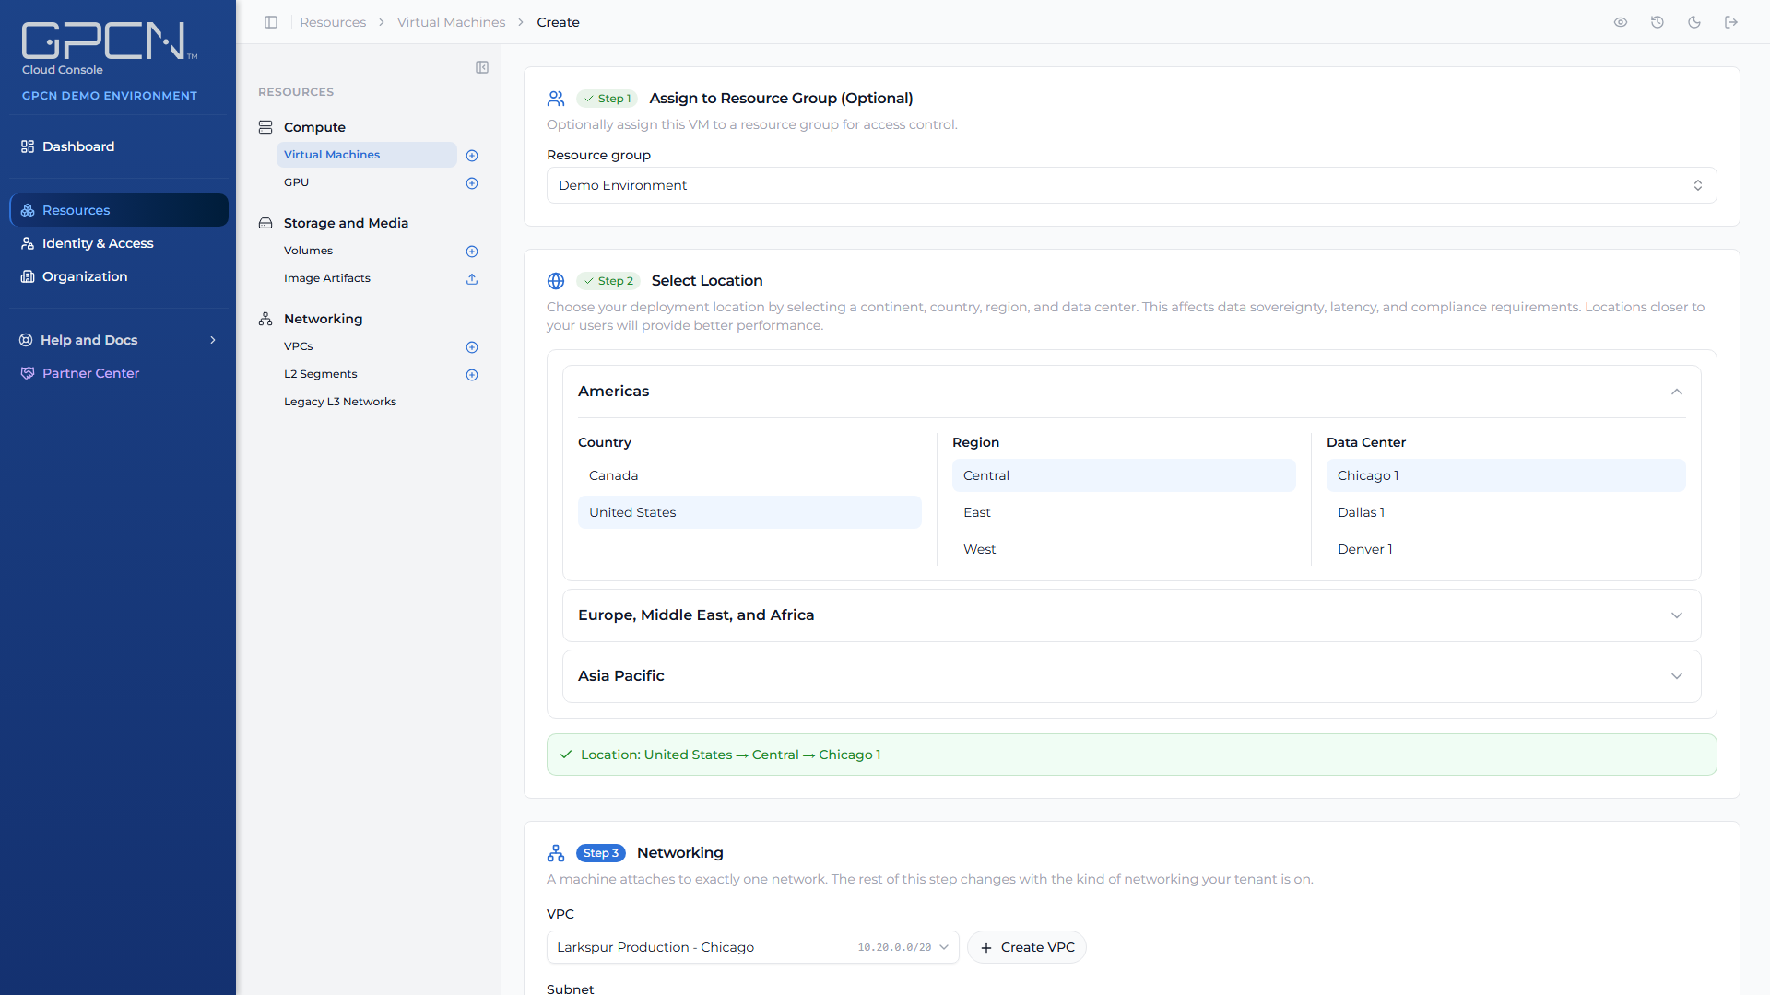Click the Step 3 Networking icon
1770x995 pixels.
coord(556,853)
